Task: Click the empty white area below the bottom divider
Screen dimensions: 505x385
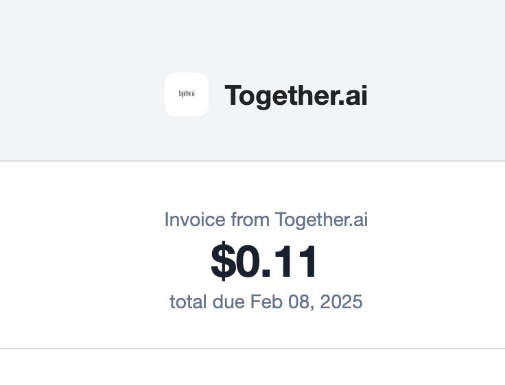Action: click(x=252, y=367)
